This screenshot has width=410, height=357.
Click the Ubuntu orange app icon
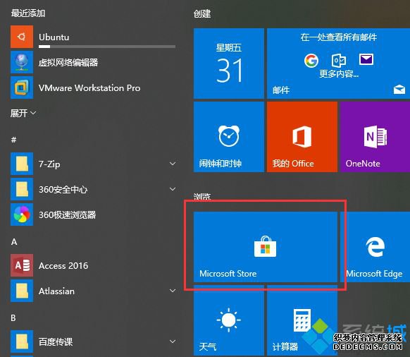22,37
